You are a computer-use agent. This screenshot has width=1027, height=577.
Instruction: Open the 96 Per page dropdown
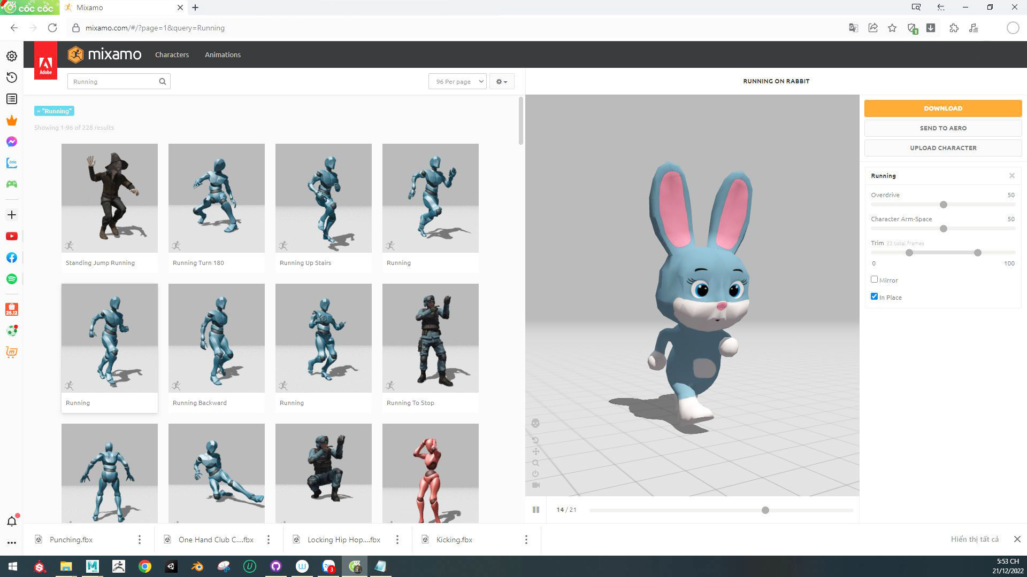[457, 82]
